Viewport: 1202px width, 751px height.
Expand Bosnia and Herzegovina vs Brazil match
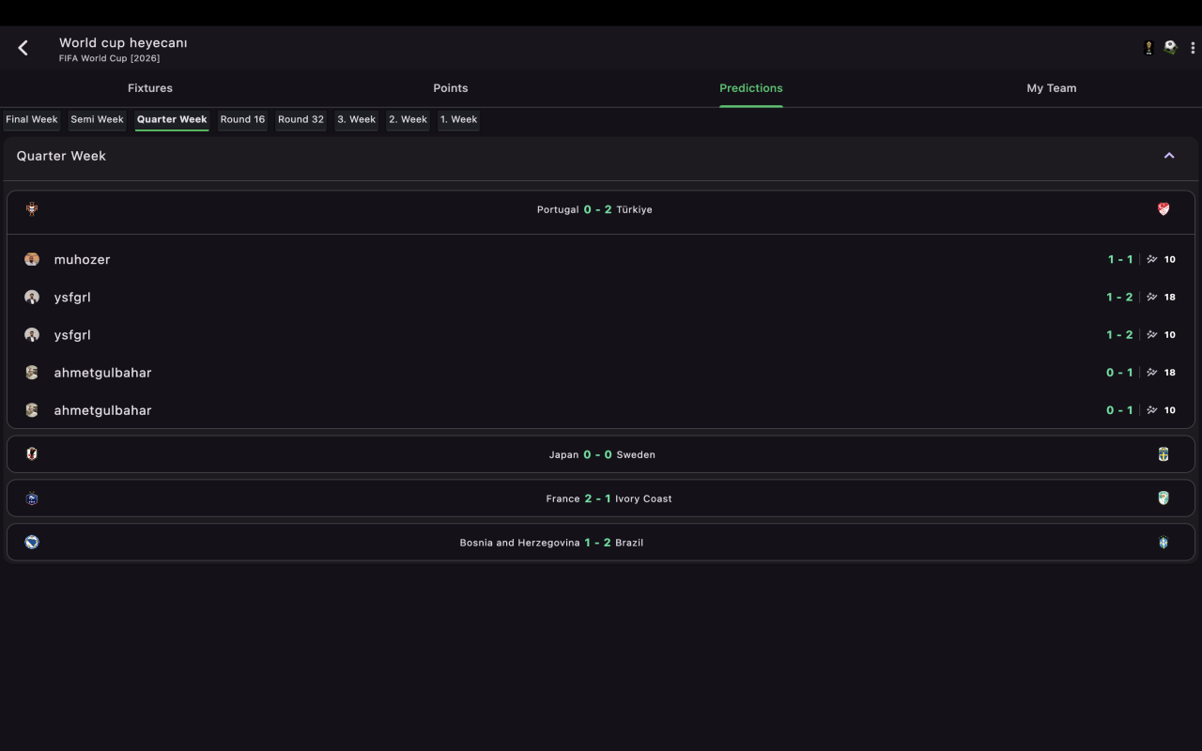point(601,543)
